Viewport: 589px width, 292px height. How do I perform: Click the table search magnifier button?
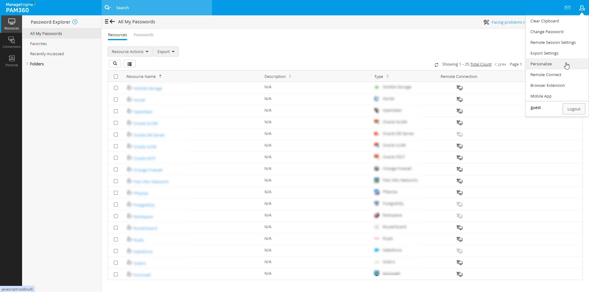[115, 63]
